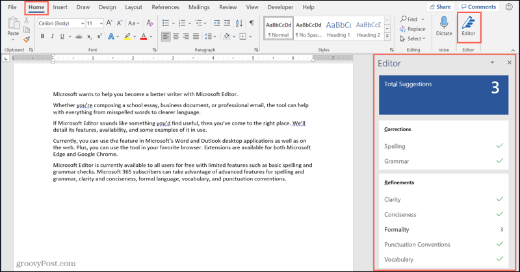Viewport: 520px width, 272px height.
Task: Open borders dropdown arrow
Action: (250, 36)
